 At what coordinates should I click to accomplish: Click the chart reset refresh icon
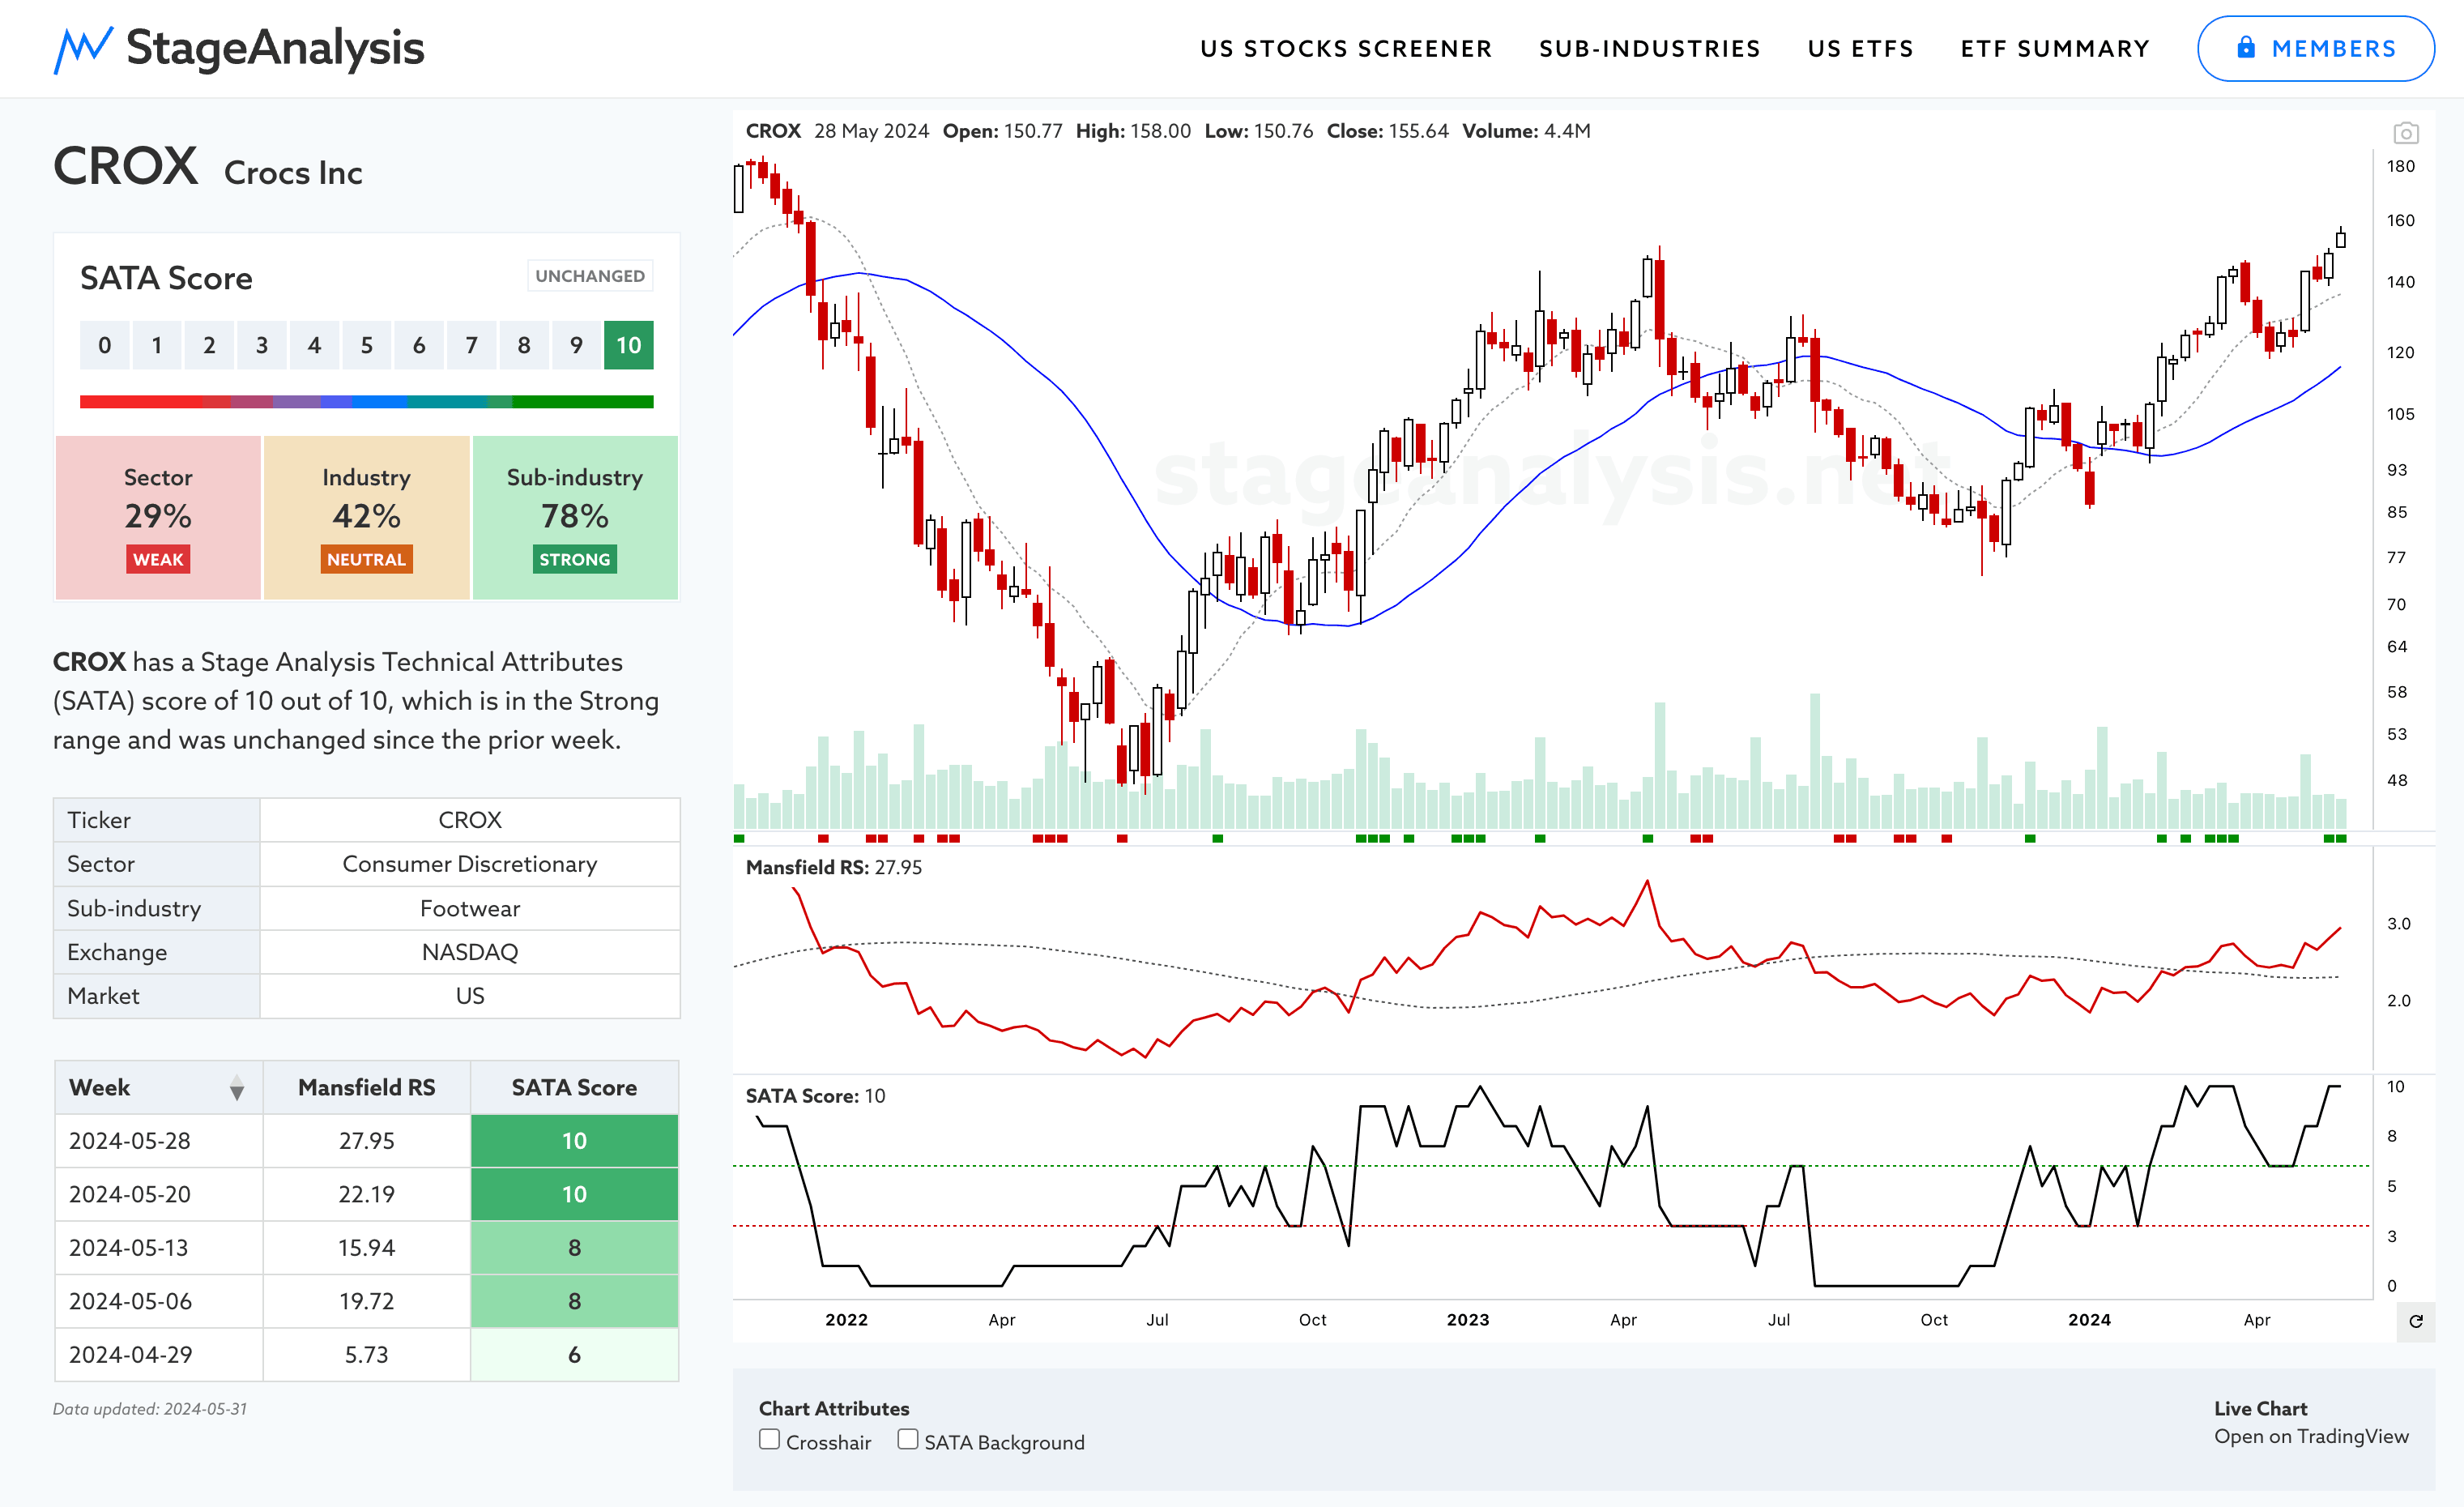click(2415, 1321)
